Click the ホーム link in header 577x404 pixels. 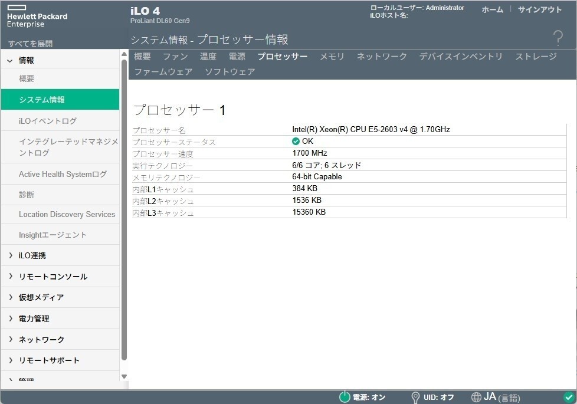[x=492, y=10]
